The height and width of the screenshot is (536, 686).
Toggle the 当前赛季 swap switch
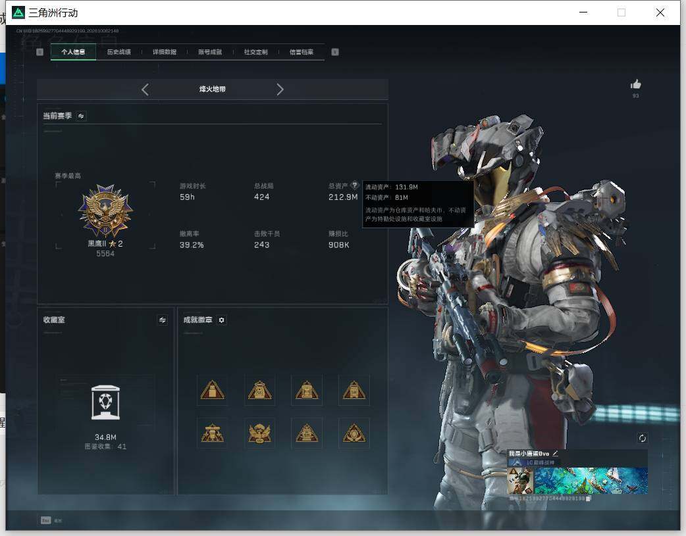coord(81,116)
